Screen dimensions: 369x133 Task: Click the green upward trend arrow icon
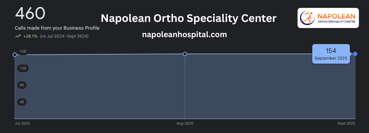coord(18,36)
